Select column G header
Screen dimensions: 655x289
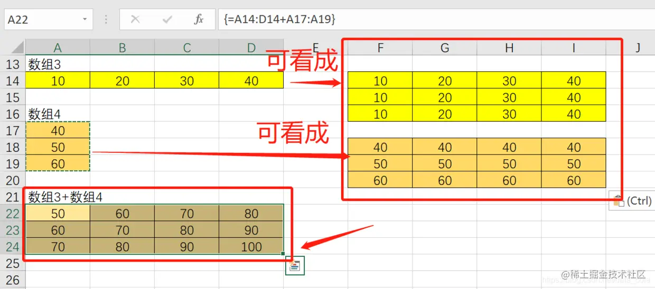click(x=445, y=48)
